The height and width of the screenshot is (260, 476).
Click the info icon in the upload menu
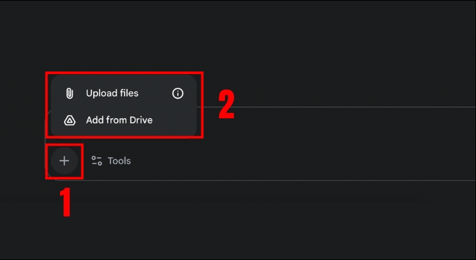click(x=177, y=94)
